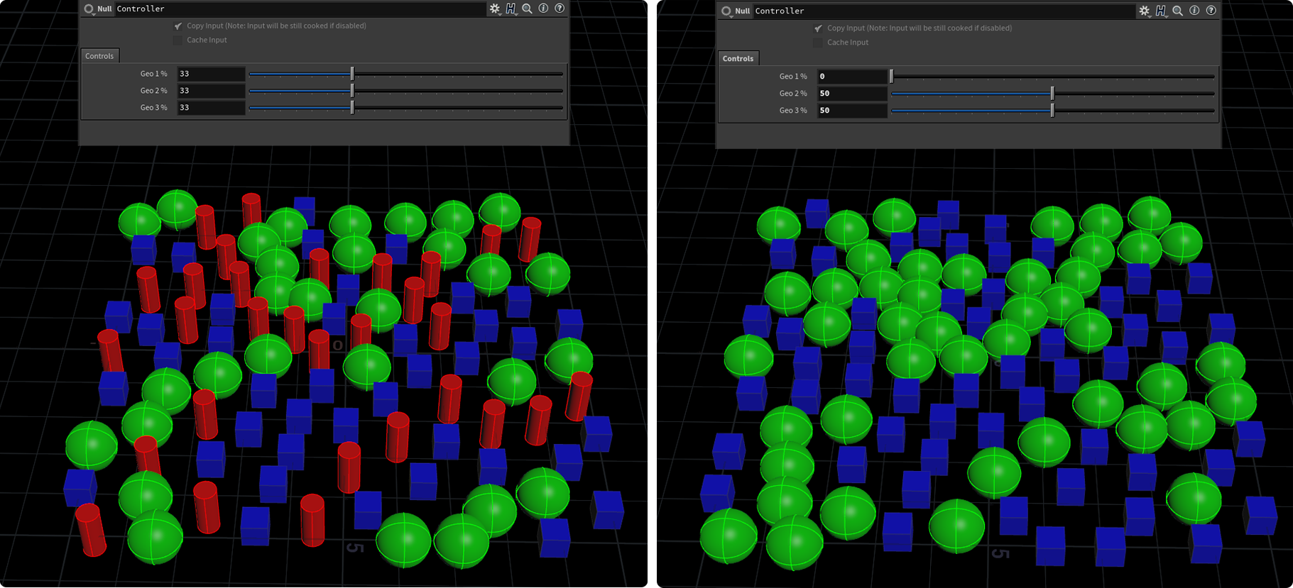The height and width of the screenshot is (588, 1293).
Task: Toggle Copy Input checkbox in left panel
Action: [178, 26]
